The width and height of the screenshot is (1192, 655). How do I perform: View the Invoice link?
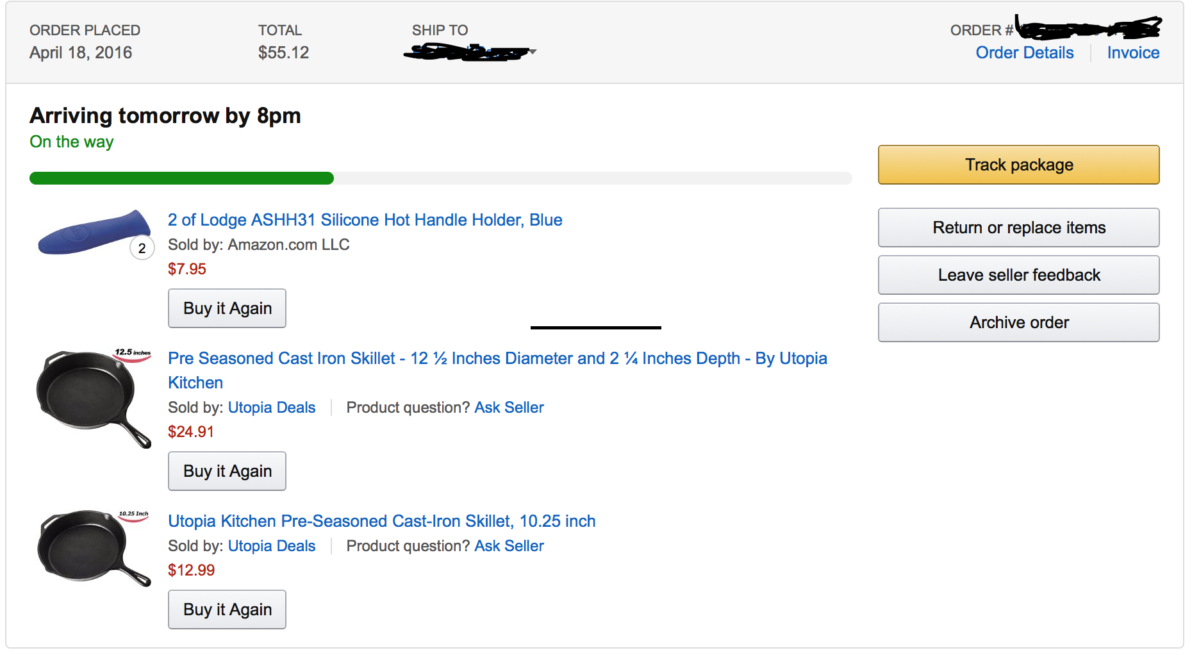[x=1133, y=53]
